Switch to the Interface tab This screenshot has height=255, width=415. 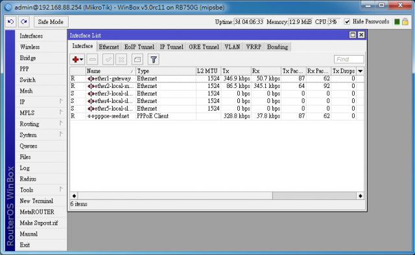click(82, 46)
